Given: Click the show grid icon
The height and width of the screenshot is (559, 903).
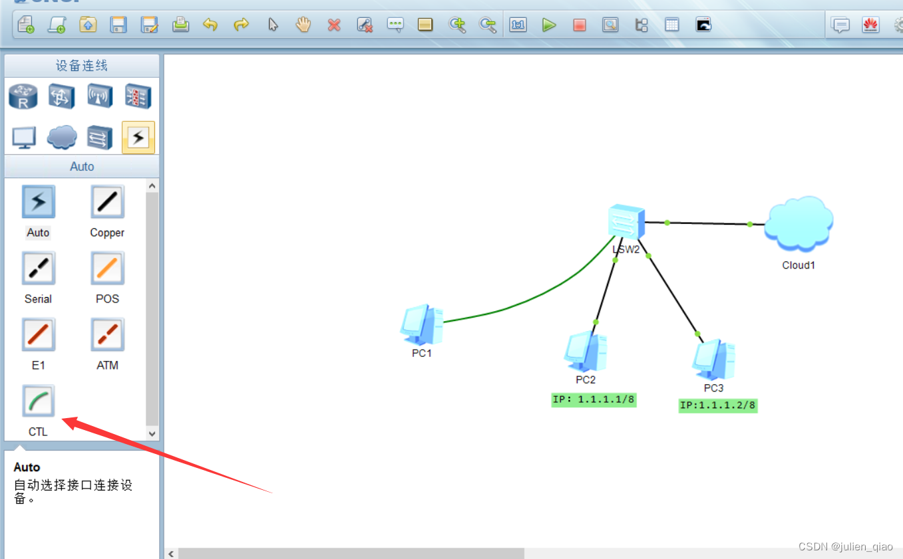Looking at the screenshot, I should point(672,25).
